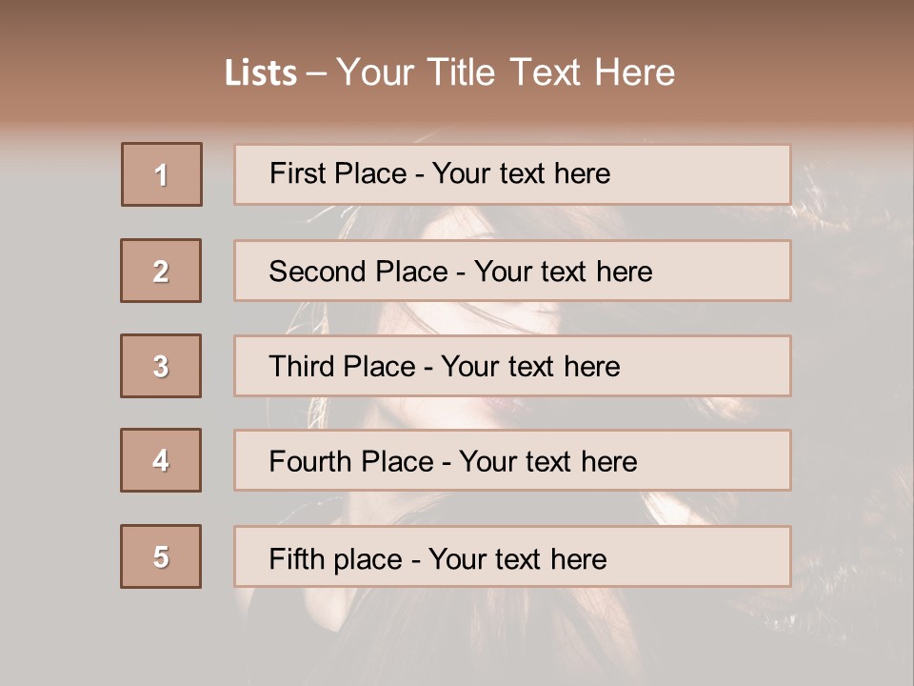This screenshot has height=686, width=914.
Task: Click the word Title in the heading
Action: pyautogui.click(x=463, y=72)
